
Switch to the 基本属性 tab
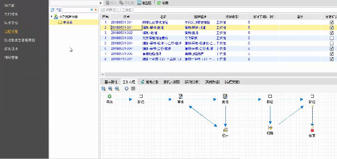point(110,82)
